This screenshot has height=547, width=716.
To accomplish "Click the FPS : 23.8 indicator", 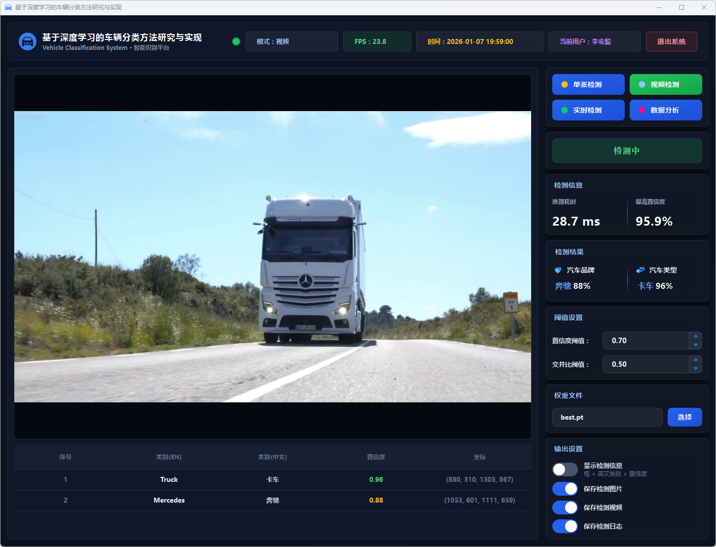I will click(377, 41).
